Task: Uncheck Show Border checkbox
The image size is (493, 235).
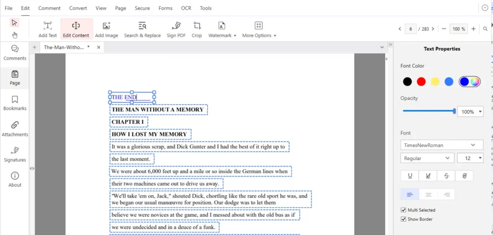Action: [403, 219]
